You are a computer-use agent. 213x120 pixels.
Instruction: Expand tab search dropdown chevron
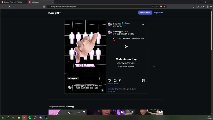[196, 2]
